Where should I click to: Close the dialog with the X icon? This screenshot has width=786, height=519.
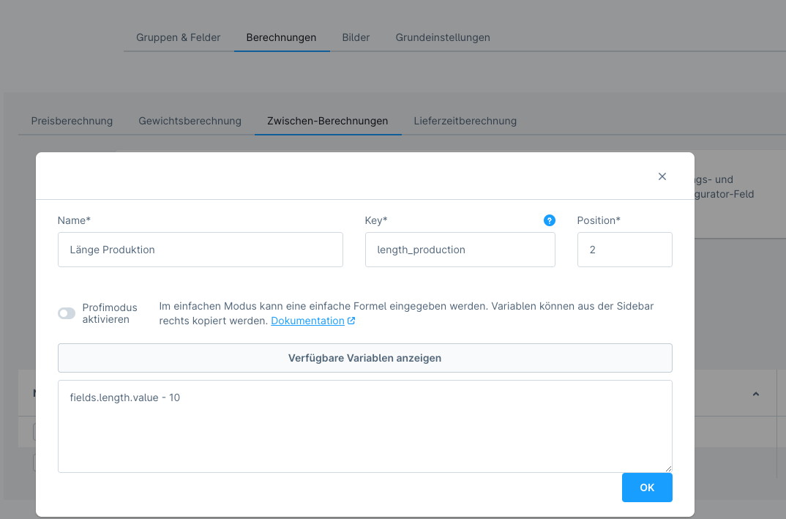click(662, 176)
